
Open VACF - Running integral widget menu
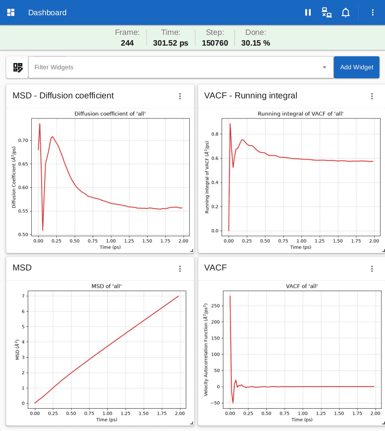[x=372, y=96]
